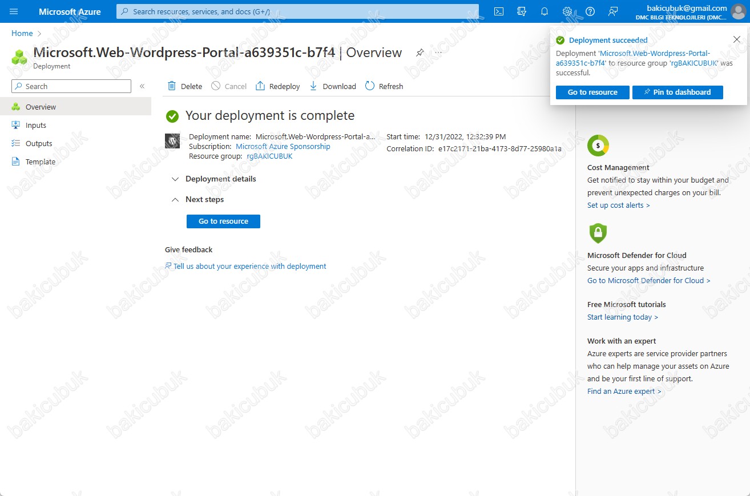Click the WordPress logo beside deployment name
The width and height of the screenshot is (750, 496).
[172, 140]
